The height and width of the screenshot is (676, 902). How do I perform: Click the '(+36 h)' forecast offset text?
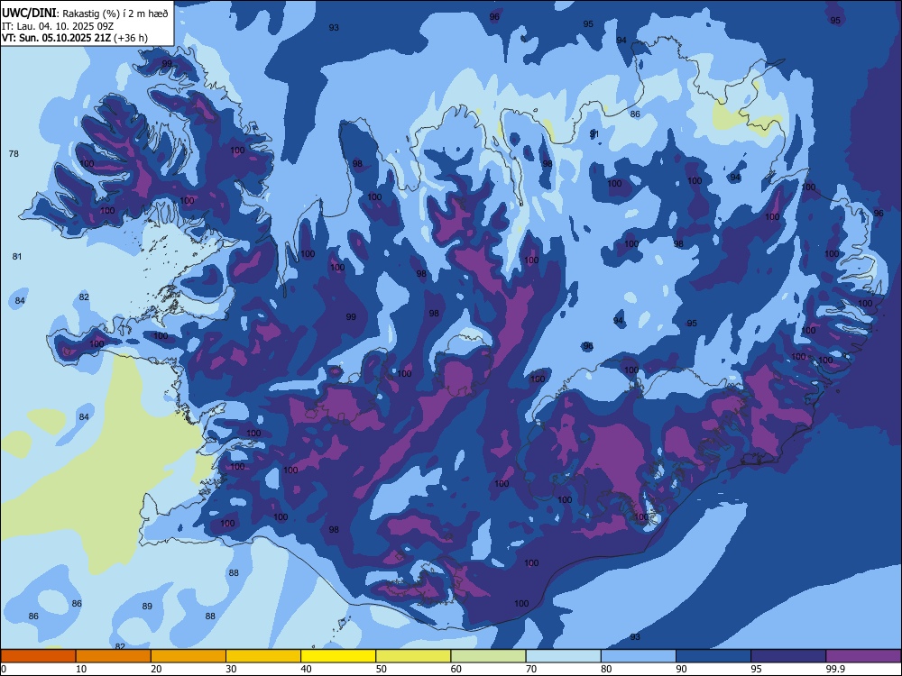point(131,38)
